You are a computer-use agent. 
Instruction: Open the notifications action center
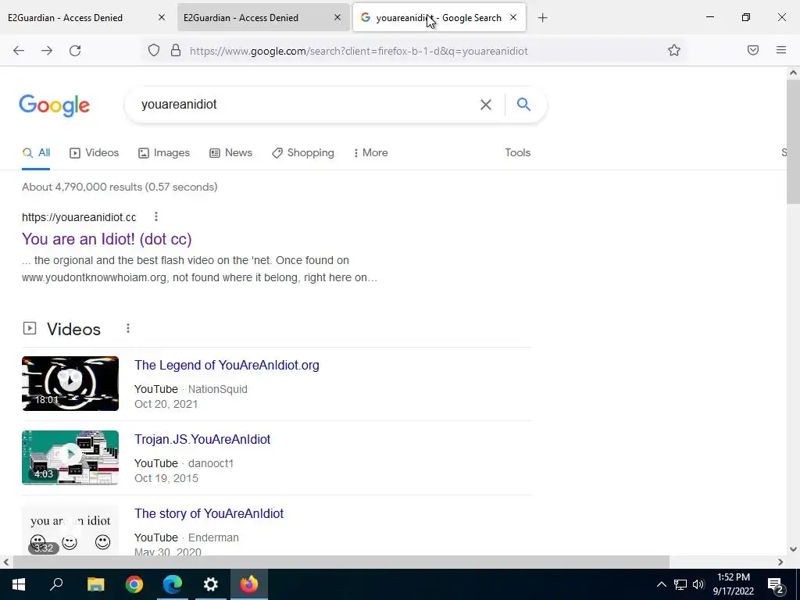776,585
